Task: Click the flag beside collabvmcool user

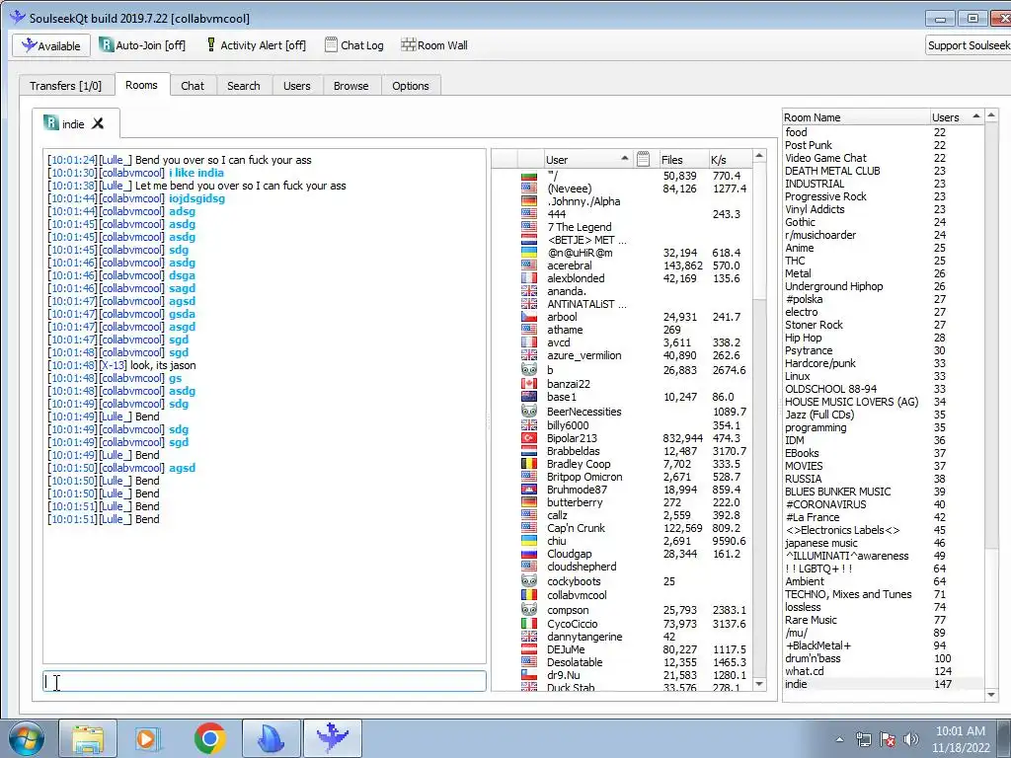Action: point(529,595)
